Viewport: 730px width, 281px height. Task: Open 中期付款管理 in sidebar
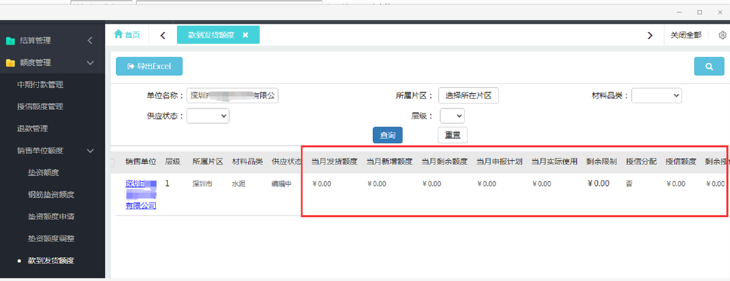40,85
